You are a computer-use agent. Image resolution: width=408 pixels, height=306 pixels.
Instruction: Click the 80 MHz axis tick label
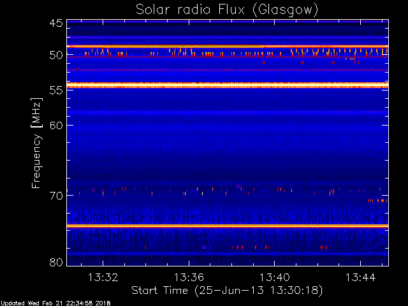56,262
